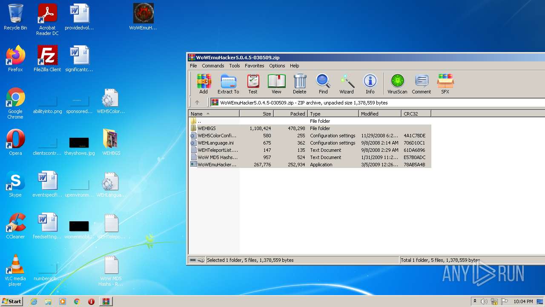Click the View file toolbar icon
The width and height of the screenshot is (545, 307).
click(x=276, y=84)
